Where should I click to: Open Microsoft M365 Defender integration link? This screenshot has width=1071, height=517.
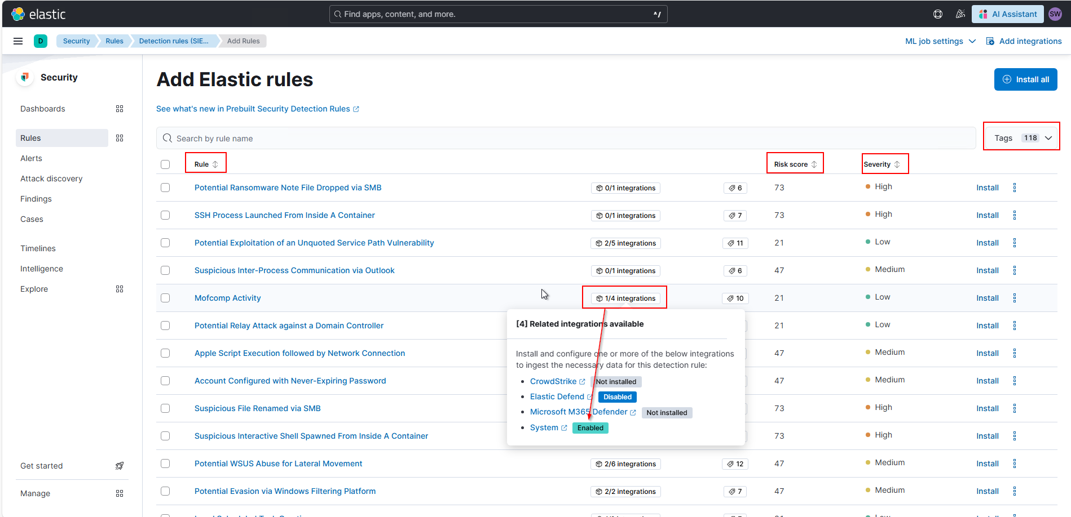[x=583, y=412]
